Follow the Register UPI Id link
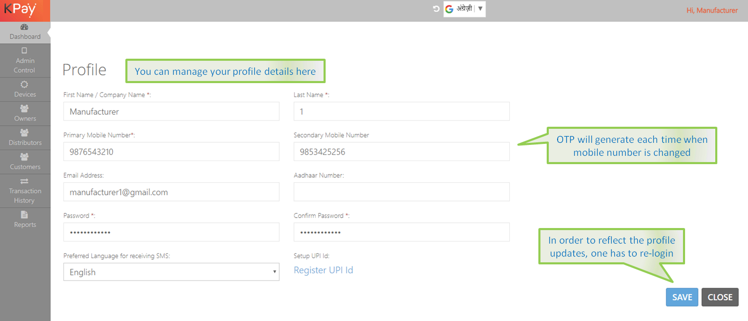The height and width of the screenshot is (321, 748). pos(323,270)
